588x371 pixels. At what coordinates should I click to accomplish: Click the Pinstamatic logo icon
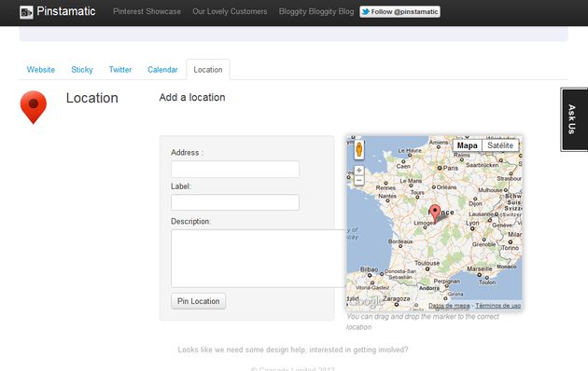(x=26, y=12)
